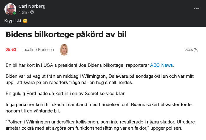Click the sentence about the 'guldig Ford'
The image size is (206, 140).
pyautogui.click(x=66, y=94)
